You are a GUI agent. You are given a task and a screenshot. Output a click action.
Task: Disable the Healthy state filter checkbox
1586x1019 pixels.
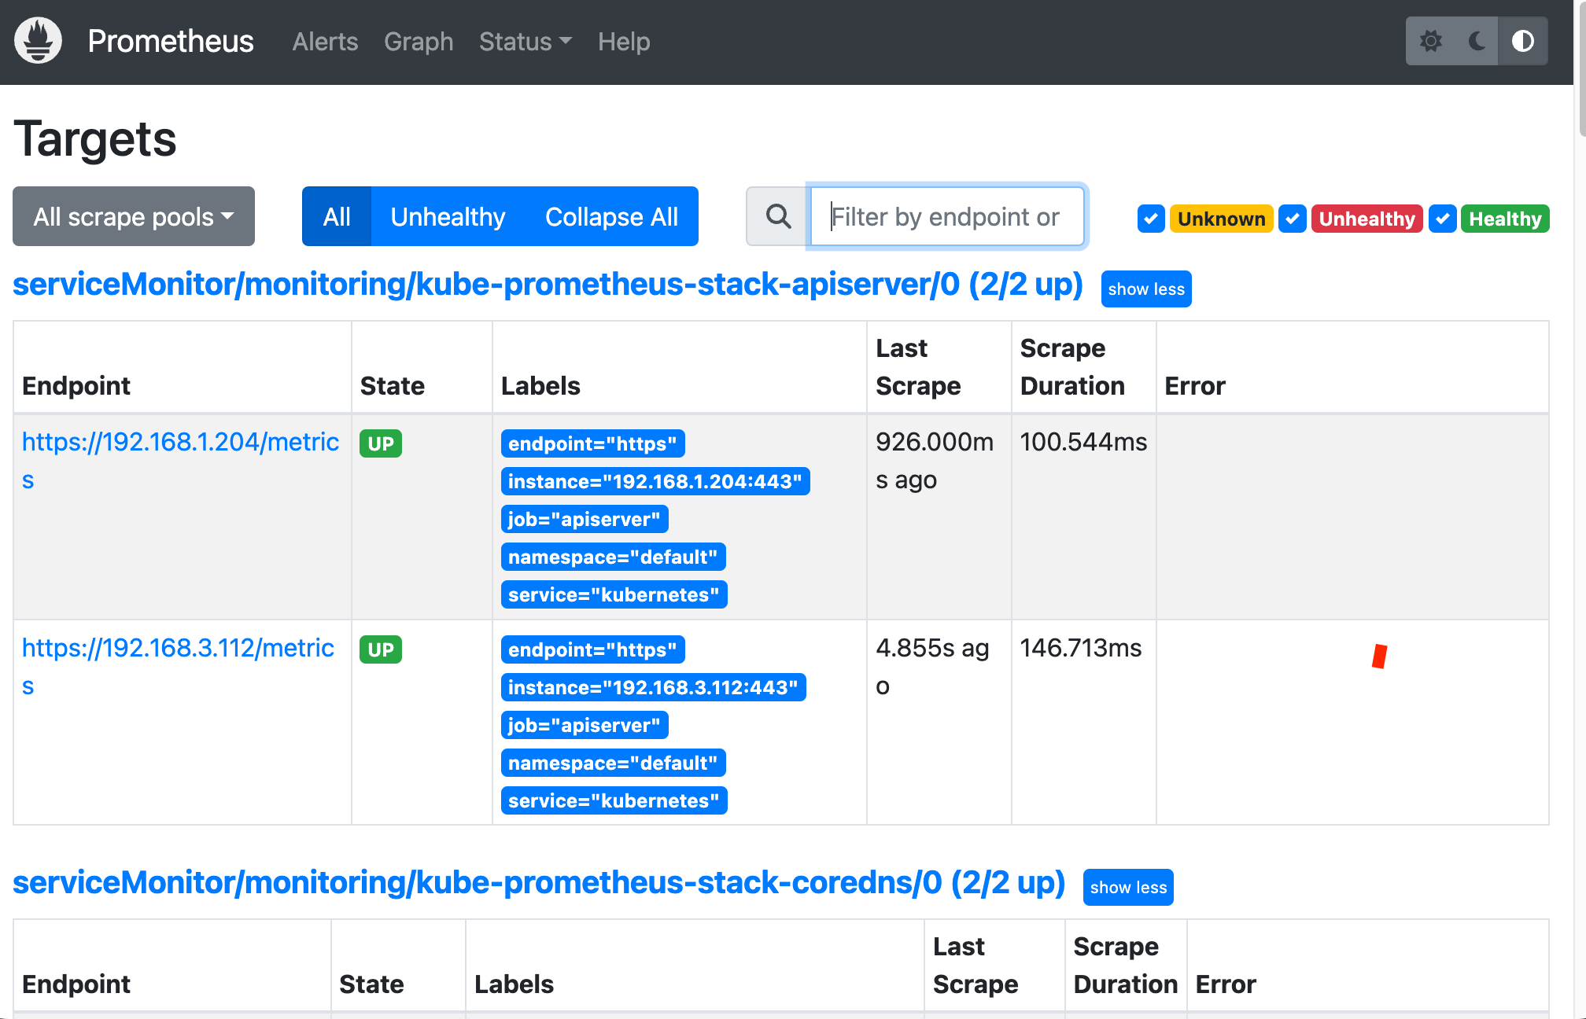[1442, 219]
